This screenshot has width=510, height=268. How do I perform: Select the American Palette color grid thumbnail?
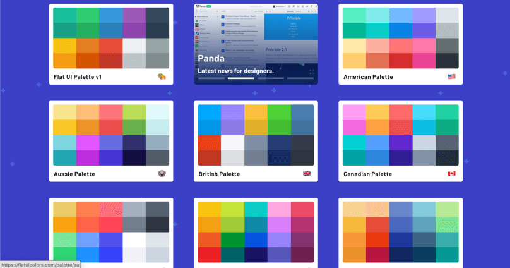(401, 38)
